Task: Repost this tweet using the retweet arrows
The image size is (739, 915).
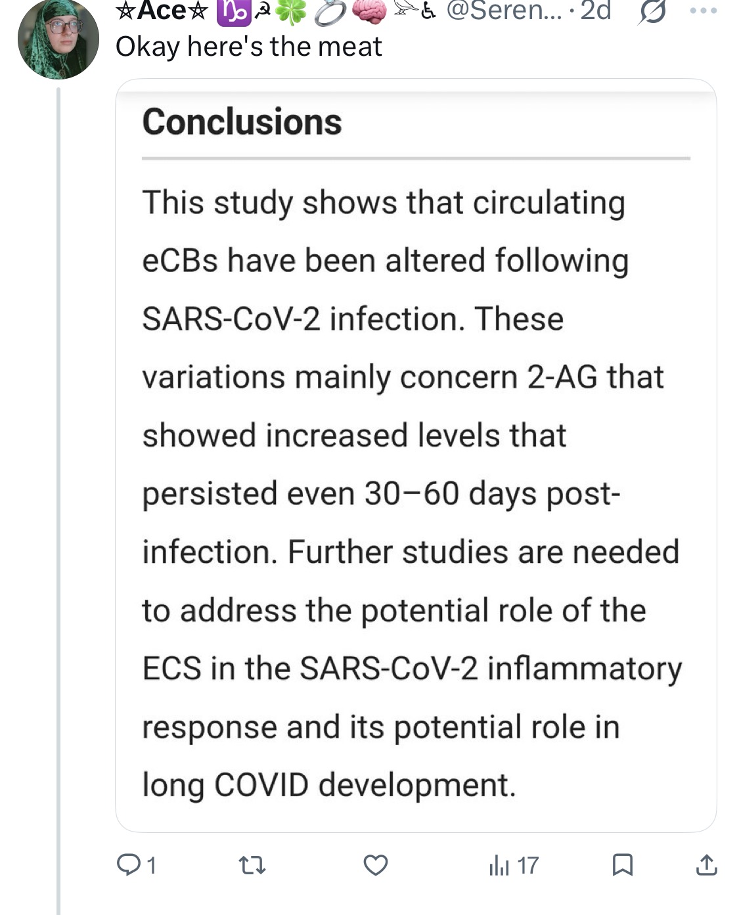Action: click(252, 865)
